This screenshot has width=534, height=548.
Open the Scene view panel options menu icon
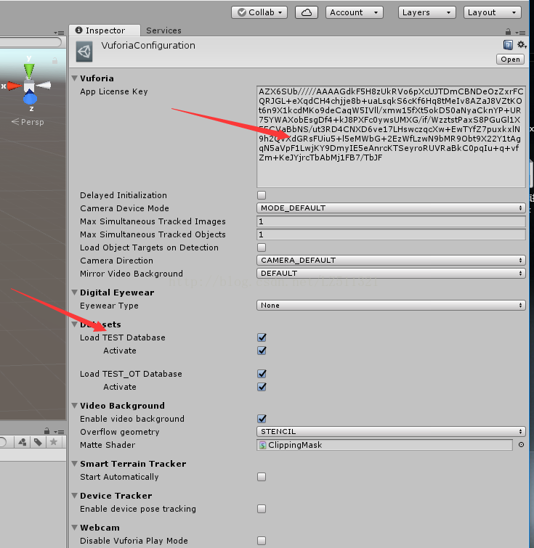59,33
